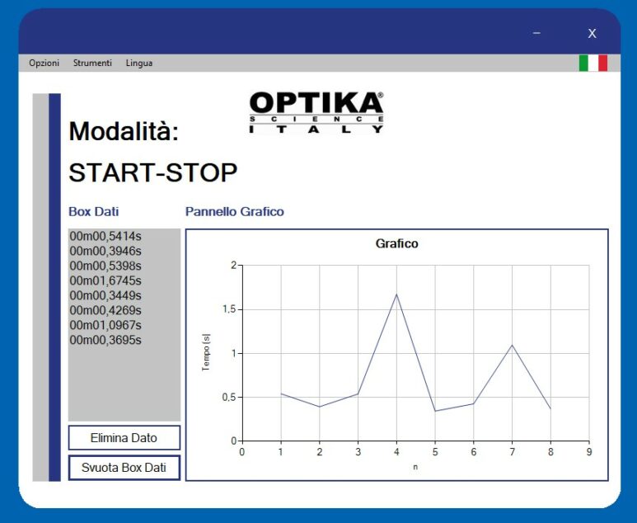637x523 pixels.
Task: Choose the 00m00,4269s measurement row
Action: click(105, 310)
